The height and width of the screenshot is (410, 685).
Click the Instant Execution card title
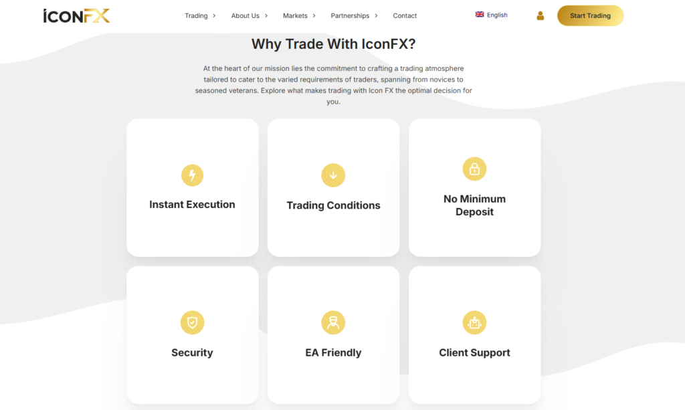click(x=192, y=205)
